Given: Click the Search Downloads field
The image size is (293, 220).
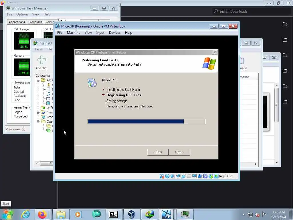Looking at the screenshot, I should coord(252,11).
